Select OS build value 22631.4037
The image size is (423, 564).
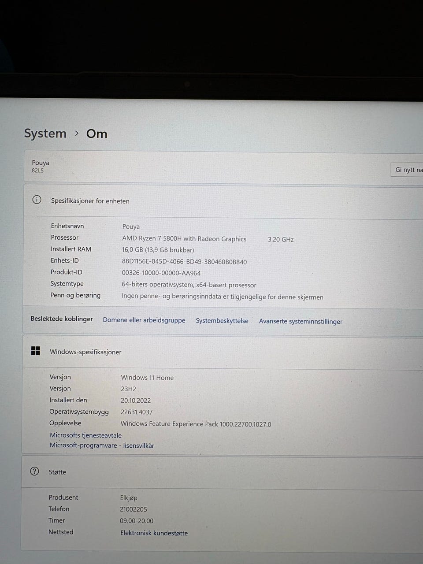137,412
